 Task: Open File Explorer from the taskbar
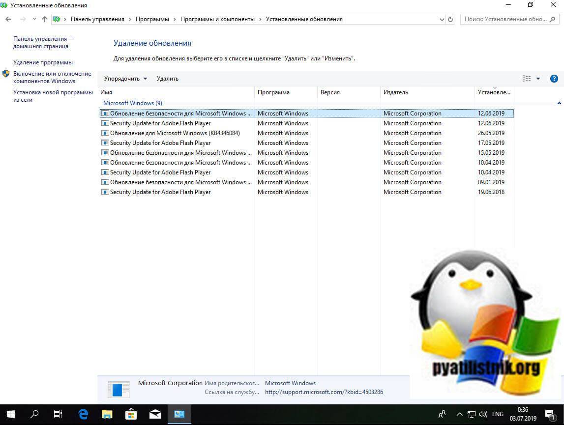(x=107, y=414)
